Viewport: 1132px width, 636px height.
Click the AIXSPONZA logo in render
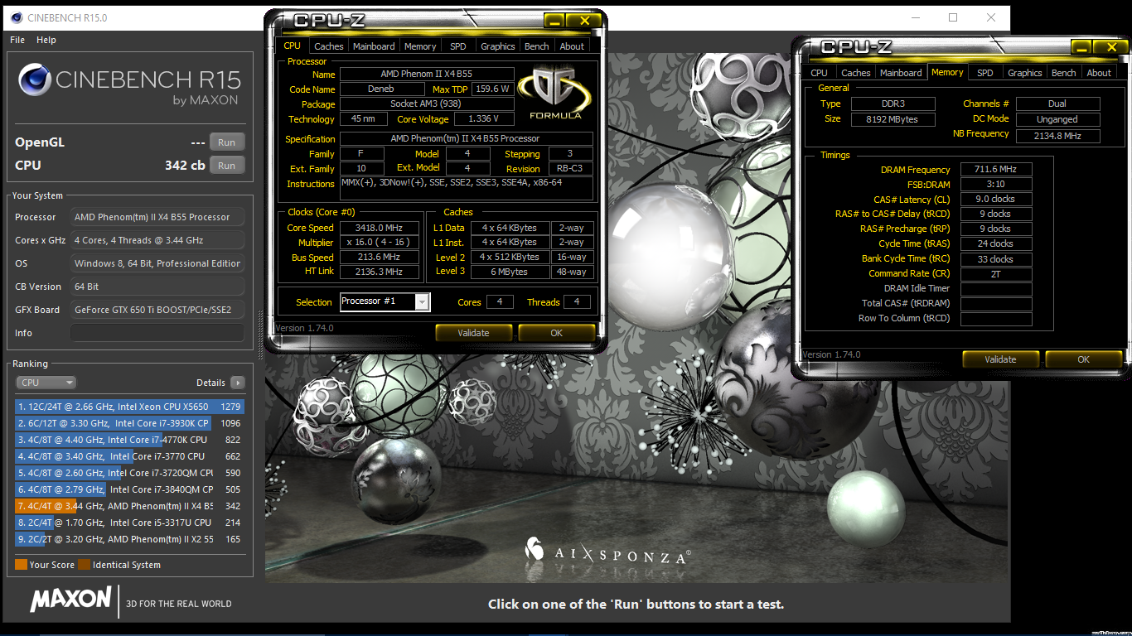point(608,552)
